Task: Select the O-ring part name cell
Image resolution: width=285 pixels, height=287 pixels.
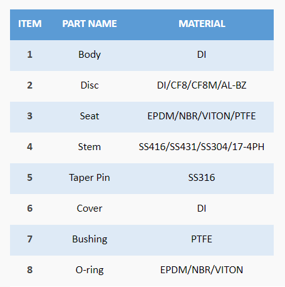Action: 90,270
